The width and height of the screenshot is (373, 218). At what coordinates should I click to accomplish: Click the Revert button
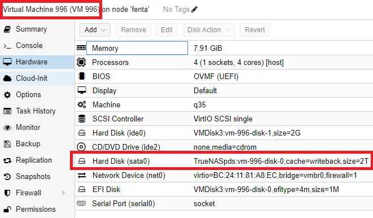point(254,30)
